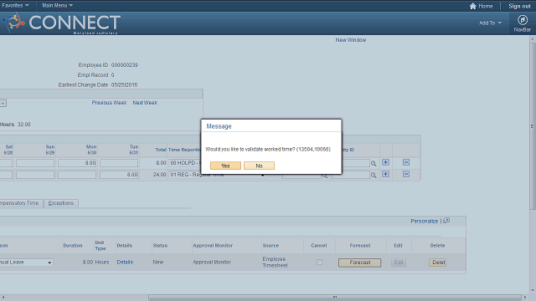Viewport: 536px width, 301px height.
Task: Delete the 01 REG row with minus icon
Action: pyautogui.click(x=405, y=174)
